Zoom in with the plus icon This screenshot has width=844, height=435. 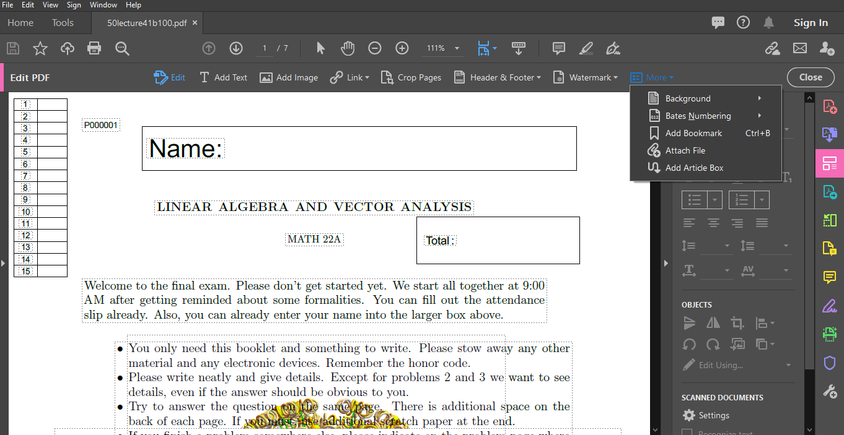click(x=402, y=48)
